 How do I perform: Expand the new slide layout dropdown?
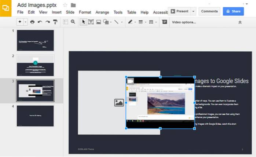click(x=26, y=22)
